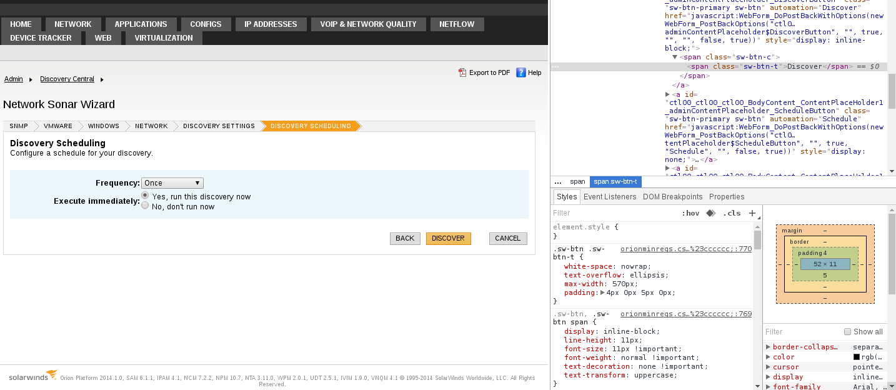This screenshot has height=390, width=896.
Task: Toggle the .cls class editor
Action: point(732,213)
